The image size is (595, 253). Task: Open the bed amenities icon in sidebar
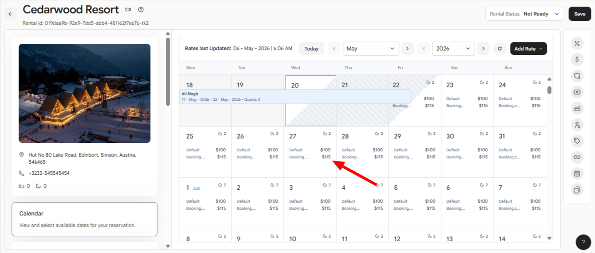pyautogui.click(x=577, y=108)
